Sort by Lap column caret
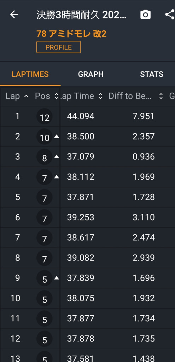 click(x=26, y=96)
